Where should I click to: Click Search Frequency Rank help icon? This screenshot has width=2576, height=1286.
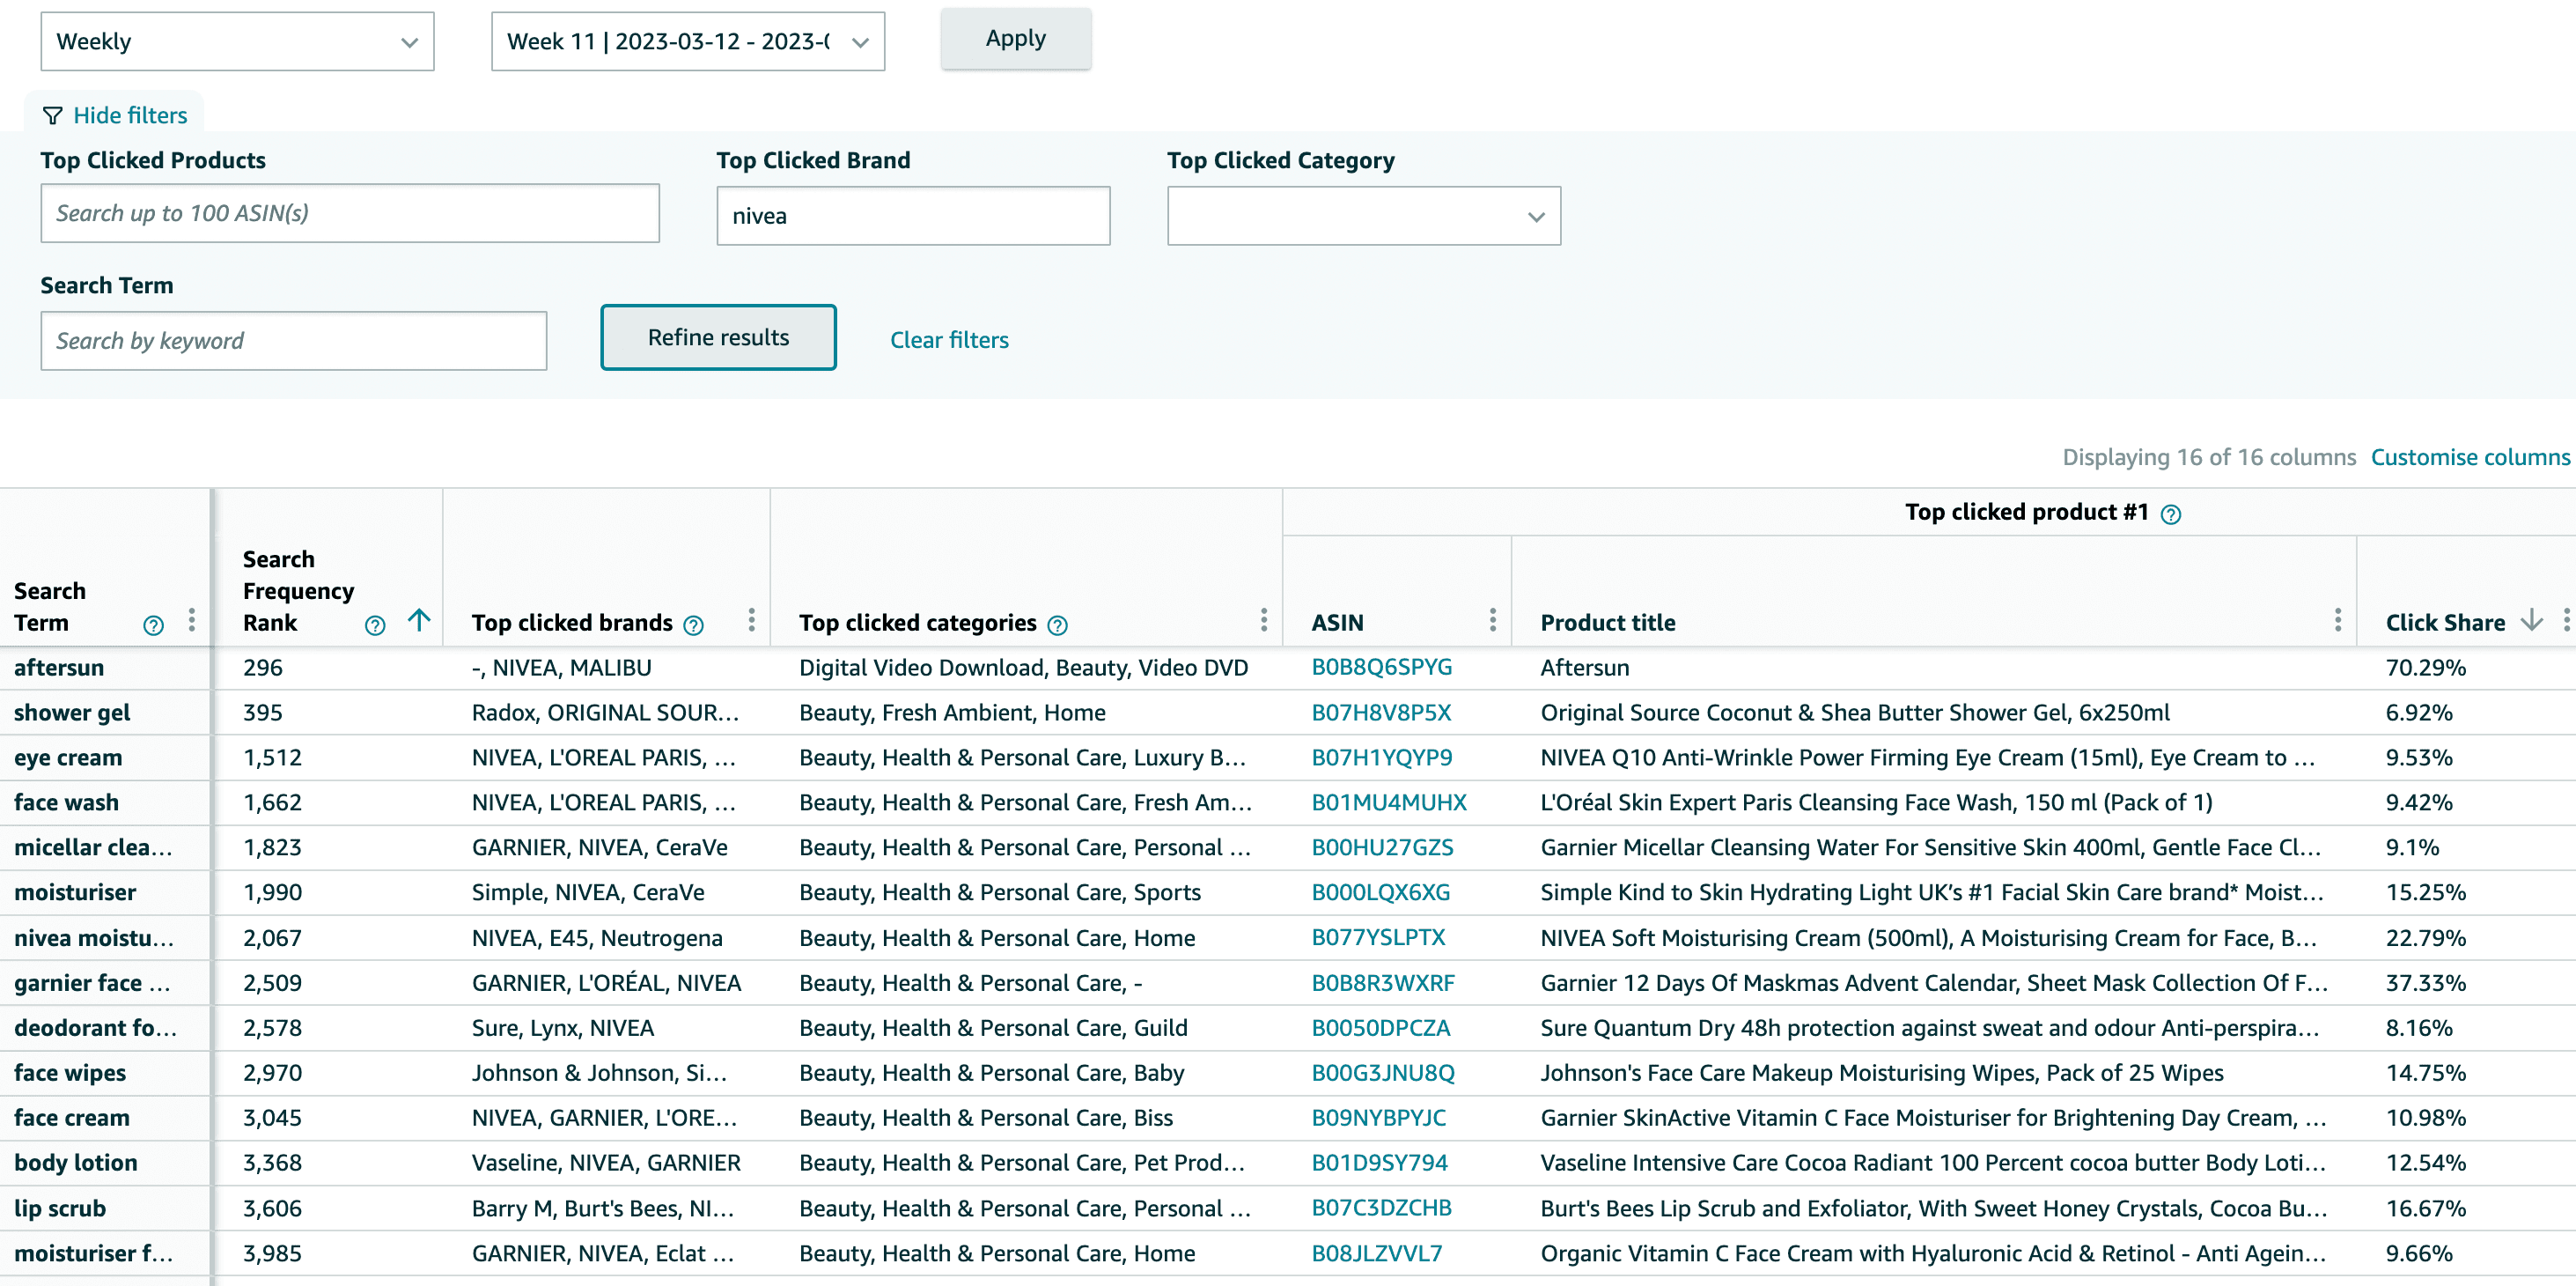click(x=375, y=625)
